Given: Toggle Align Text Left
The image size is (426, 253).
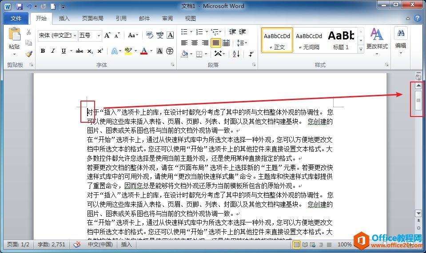Looking at the screenshot, I should coord(184,43).
